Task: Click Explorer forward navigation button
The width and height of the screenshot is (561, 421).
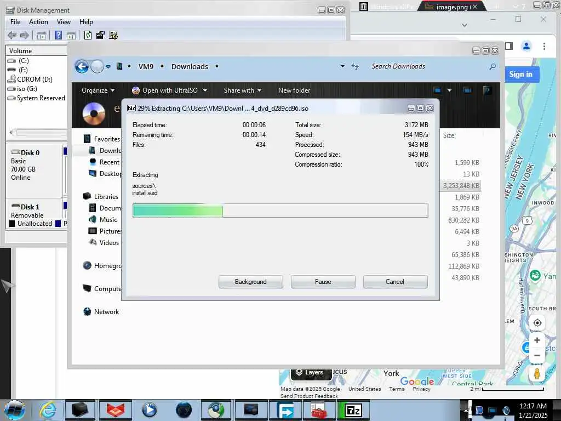Action: 97,66
